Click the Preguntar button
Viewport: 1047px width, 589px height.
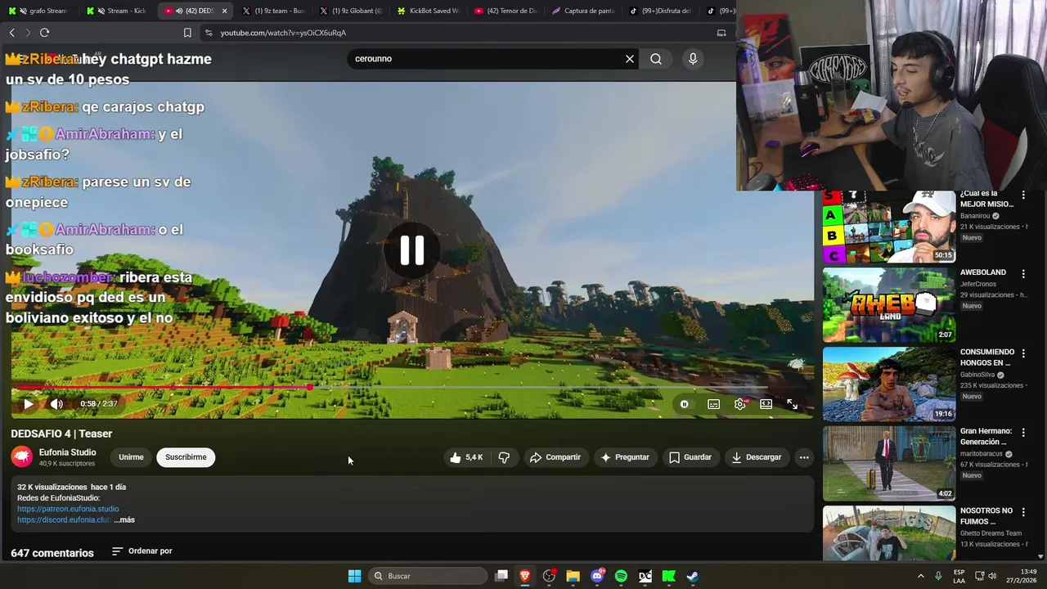tap(625, 457)
